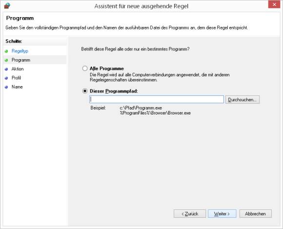
Task: Click the green bullet beside Regeltyp
Action: [x=6, y=51]
